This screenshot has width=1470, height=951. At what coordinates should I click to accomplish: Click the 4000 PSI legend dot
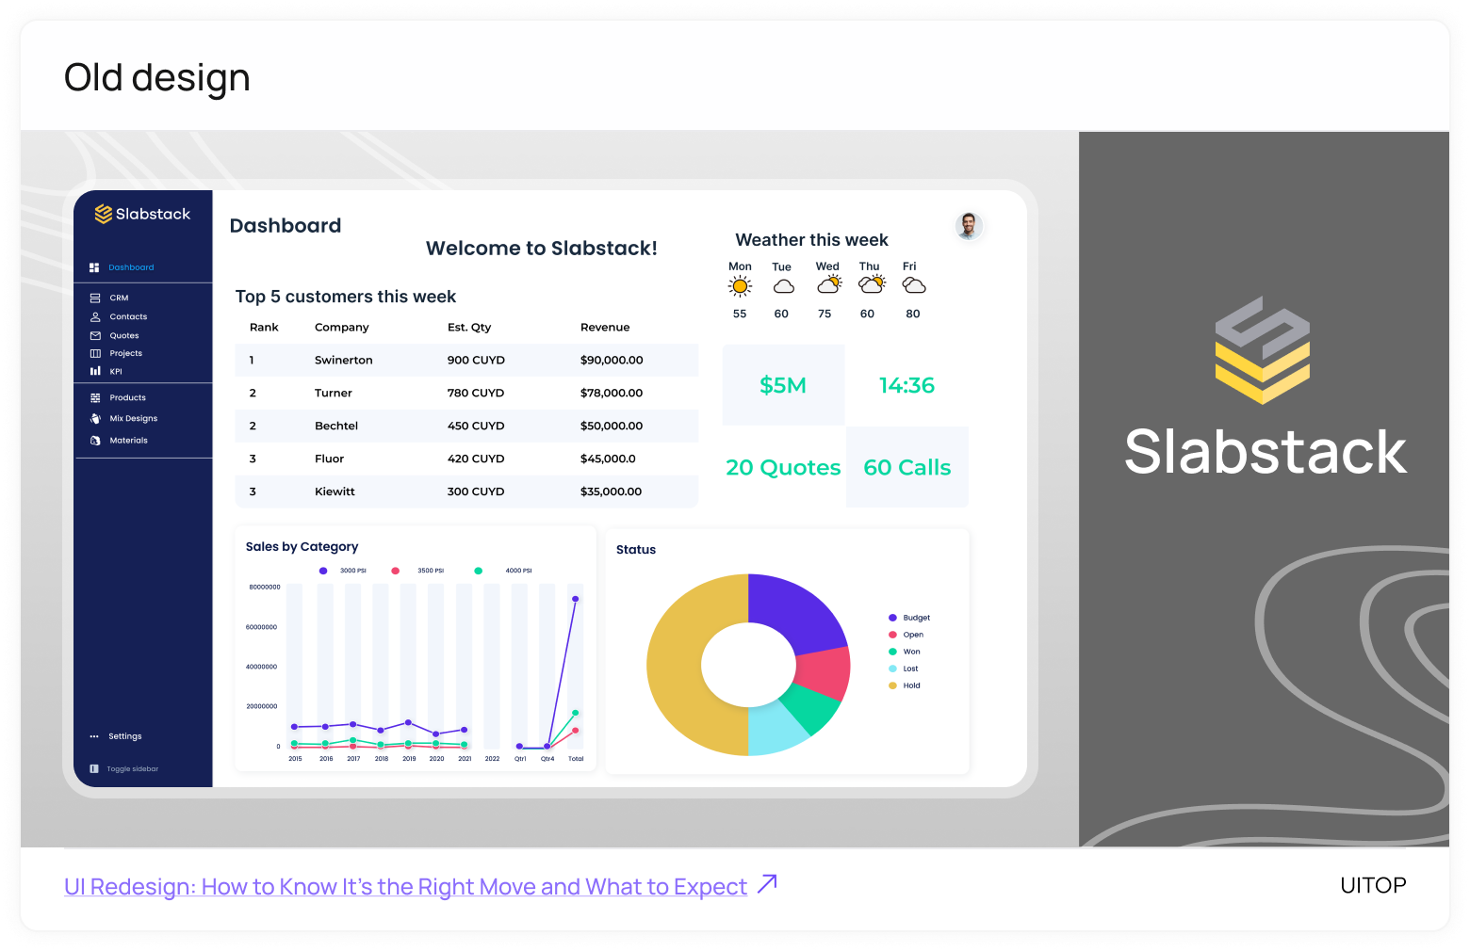(479, 571)
